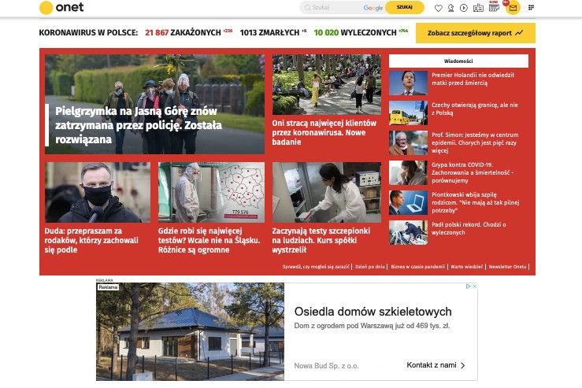This screenshot has width=582, height=388.
Task: Select the Wiadomości tab
Action: (458, 61)
